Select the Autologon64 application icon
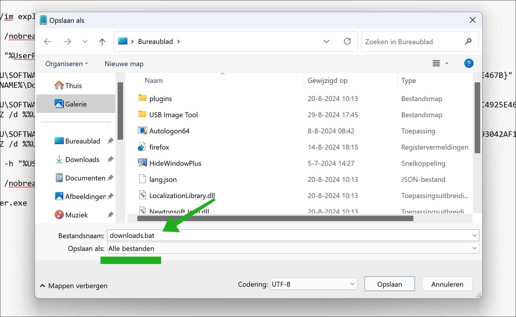Viewport: 516px width, 317px height. click(142, 130)
